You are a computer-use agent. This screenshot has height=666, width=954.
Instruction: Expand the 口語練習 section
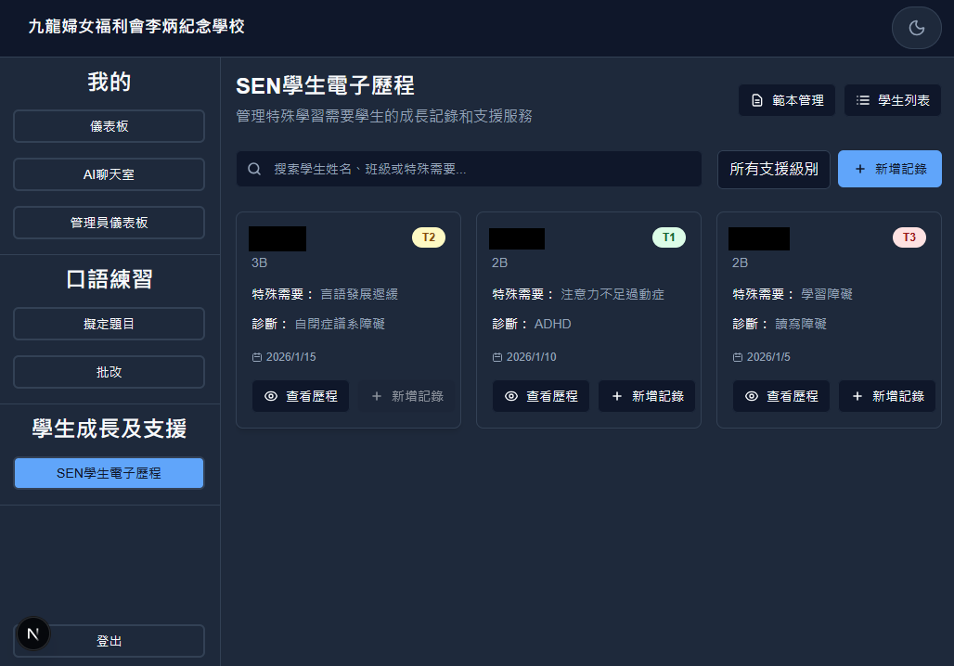point(109,278)
